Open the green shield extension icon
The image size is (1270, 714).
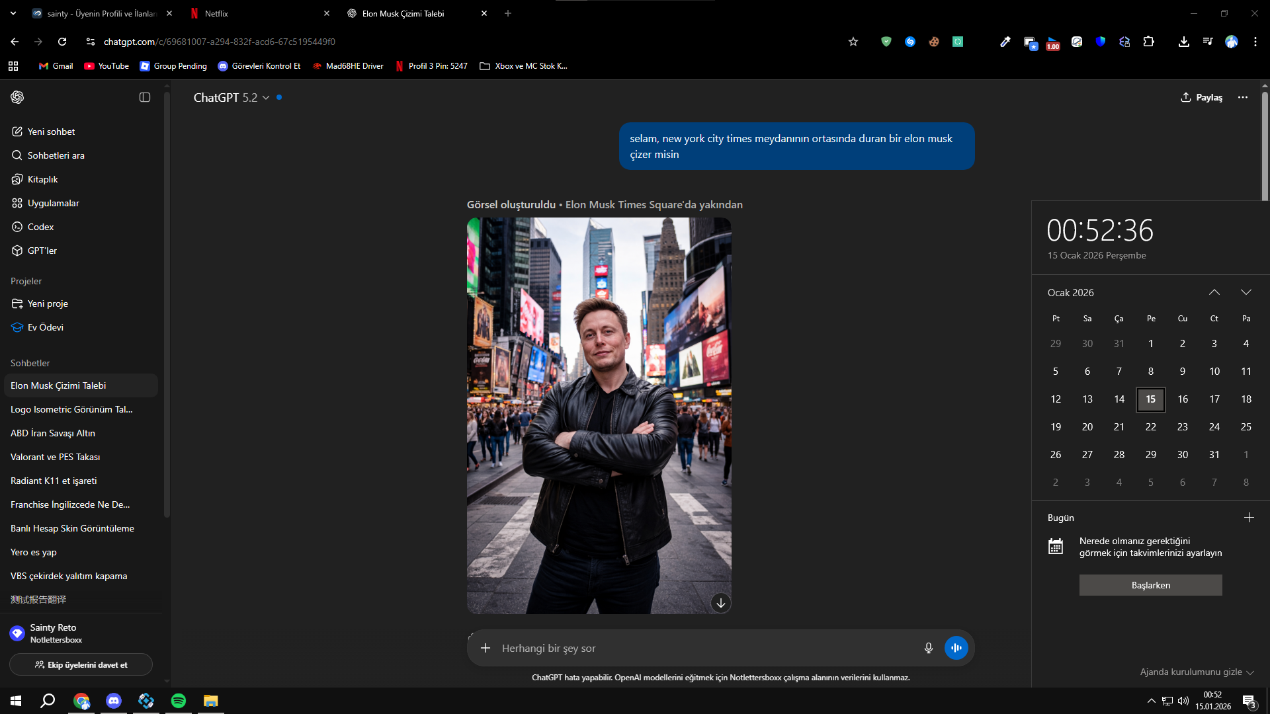[x=886, y=42]
